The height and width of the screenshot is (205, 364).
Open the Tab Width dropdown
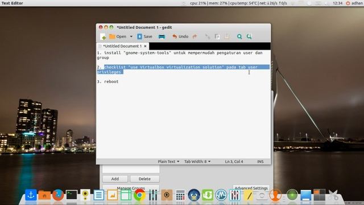coord(197,161)
